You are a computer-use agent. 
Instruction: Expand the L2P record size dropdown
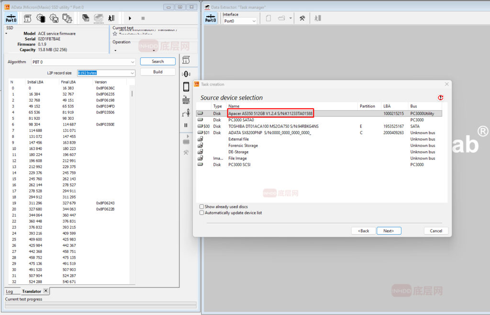tap(132, 73)
